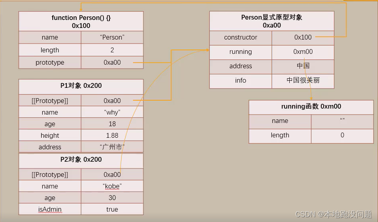This screenshot has width=378, height=222.
Task: Click the "true" value cell
Action: [112, 209]
